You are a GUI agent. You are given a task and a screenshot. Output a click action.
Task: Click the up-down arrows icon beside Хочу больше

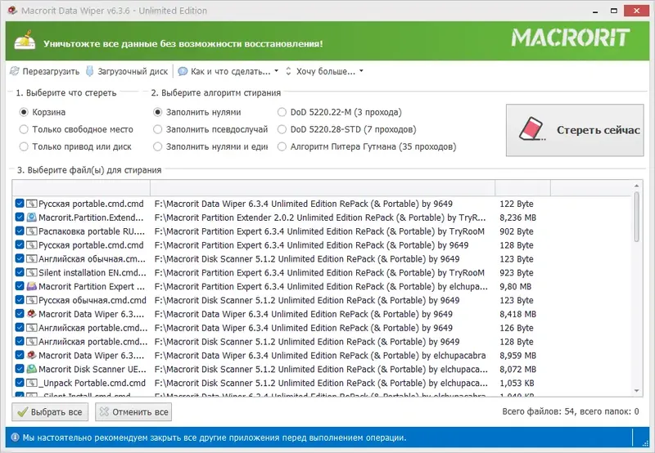pyautogui.click(x=288, y=71)
